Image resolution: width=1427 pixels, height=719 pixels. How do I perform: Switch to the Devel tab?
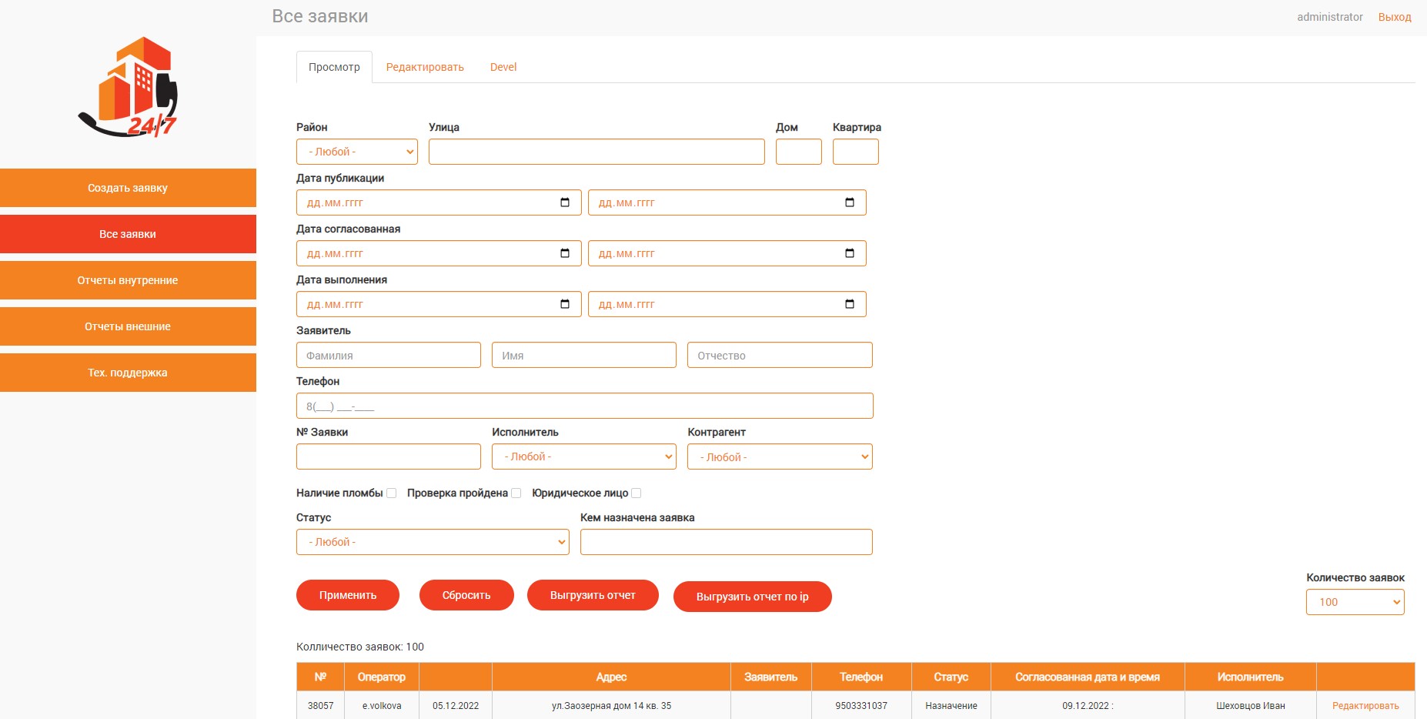[x=503, y=67]
